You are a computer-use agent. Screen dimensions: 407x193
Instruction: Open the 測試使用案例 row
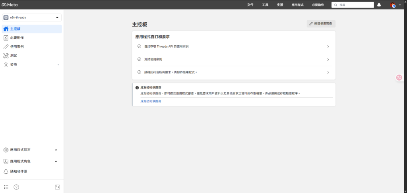coord(234,60)
